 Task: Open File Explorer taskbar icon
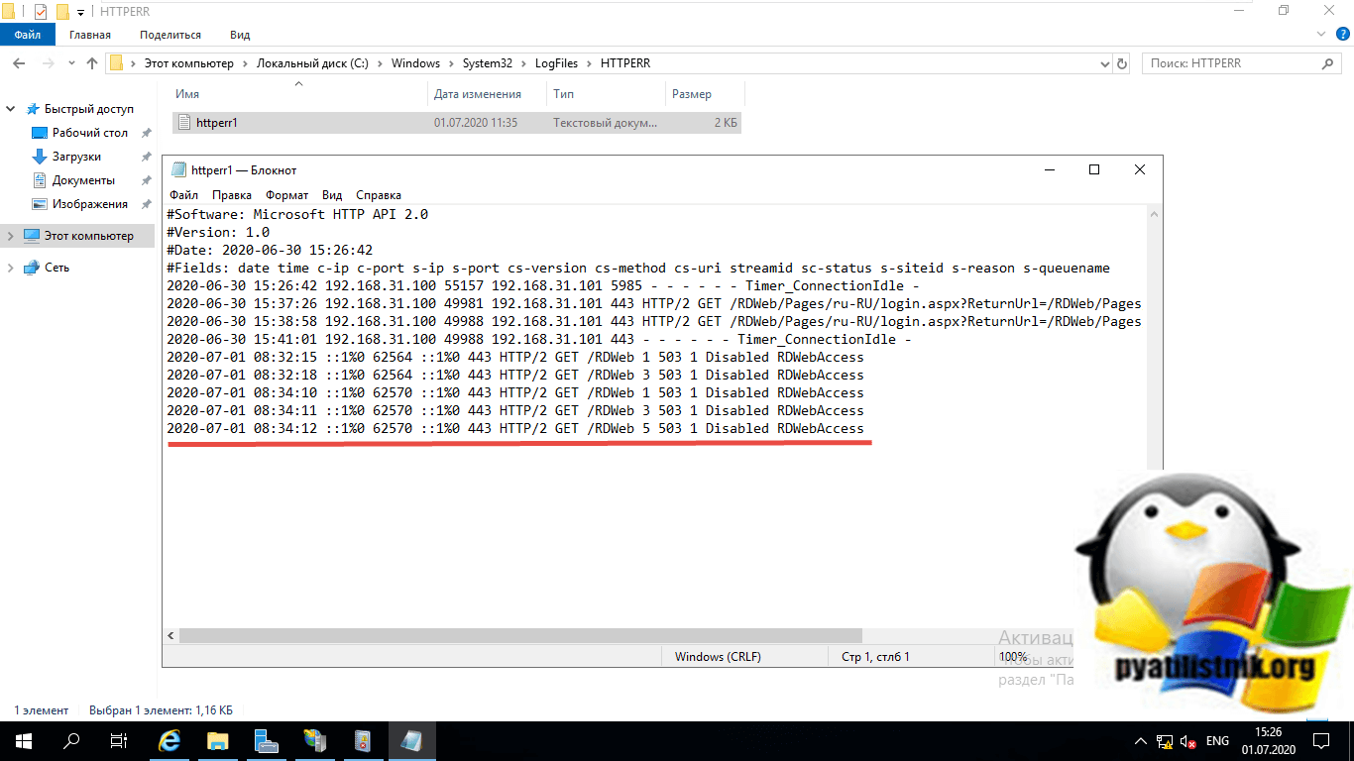[x=218, y=740]
